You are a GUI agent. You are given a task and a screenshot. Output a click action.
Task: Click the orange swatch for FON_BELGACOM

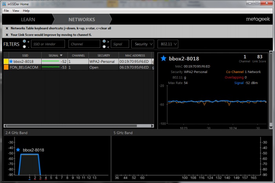click(6, 67)
